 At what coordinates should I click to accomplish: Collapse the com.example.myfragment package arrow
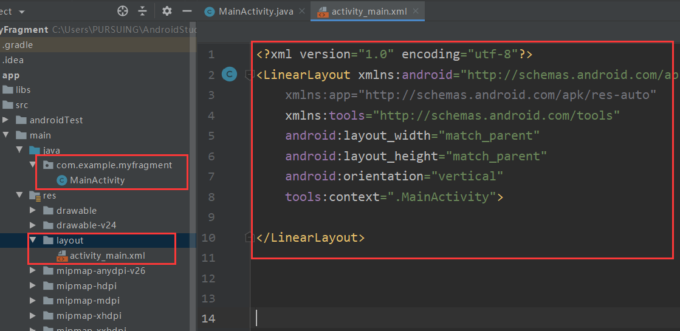33,165
